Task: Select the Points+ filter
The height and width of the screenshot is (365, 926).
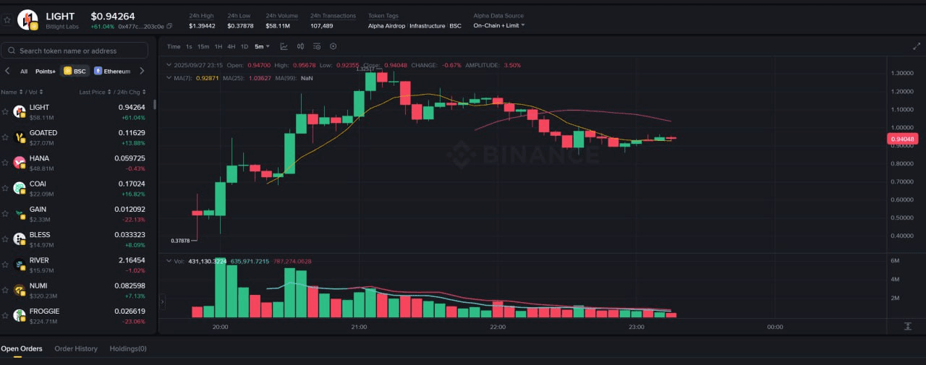Action: pos(46,71)
